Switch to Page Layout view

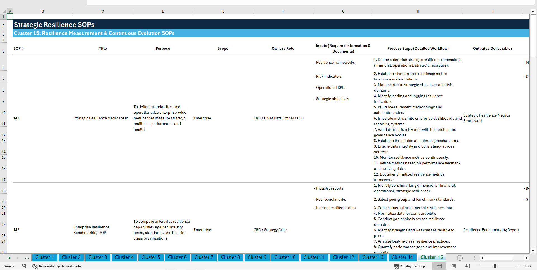(x=453, y=266)
